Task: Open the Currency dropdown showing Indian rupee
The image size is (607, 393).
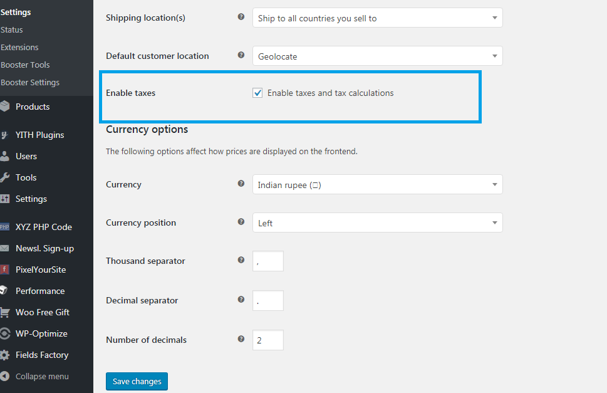Action: [378, 184]
